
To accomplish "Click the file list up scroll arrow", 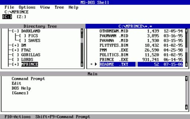I will tap(186, 31).
